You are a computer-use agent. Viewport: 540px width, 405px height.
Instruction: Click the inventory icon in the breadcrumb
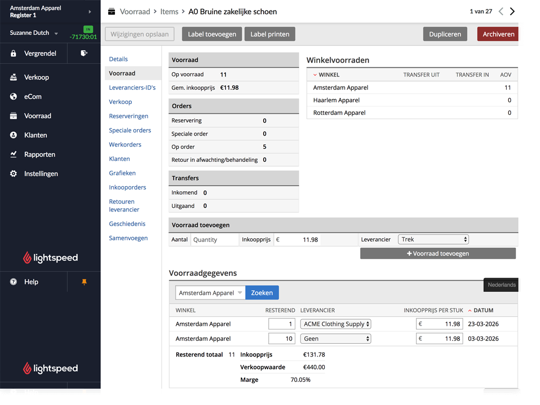click(112, 12)
